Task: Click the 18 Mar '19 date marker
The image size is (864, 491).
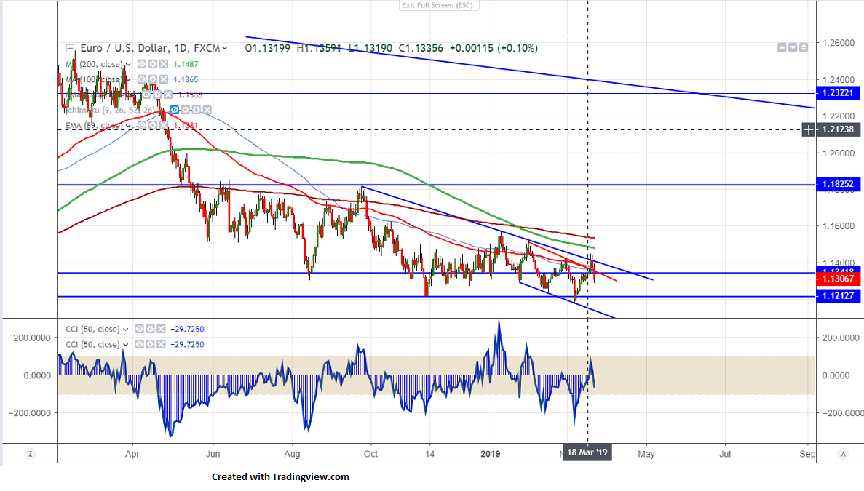Action: 587,452
